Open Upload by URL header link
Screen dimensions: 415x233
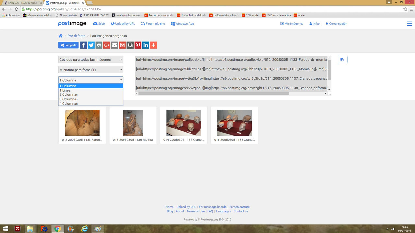click(x=123, y=24)
